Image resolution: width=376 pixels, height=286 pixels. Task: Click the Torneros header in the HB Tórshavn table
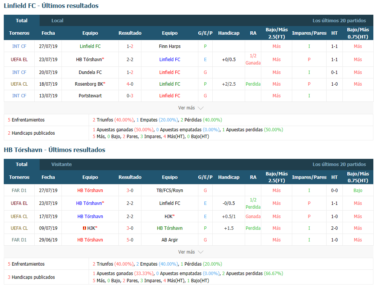pyautogui.click(x=19, y=177)
